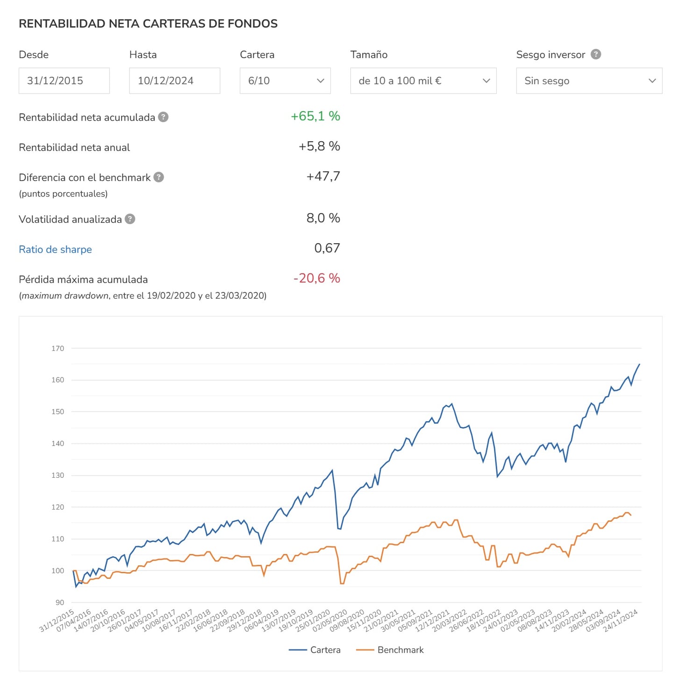Open help tooltip for Volatilidad anualizada

(x=130, y=219)
